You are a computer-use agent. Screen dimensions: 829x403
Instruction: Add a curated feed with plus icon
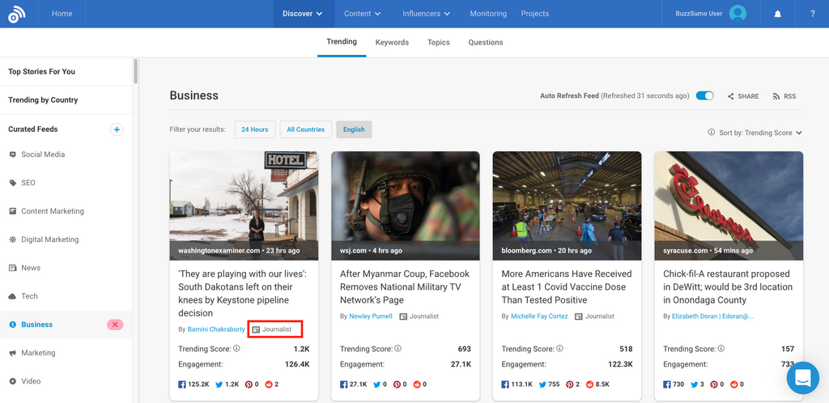(117, 129)
